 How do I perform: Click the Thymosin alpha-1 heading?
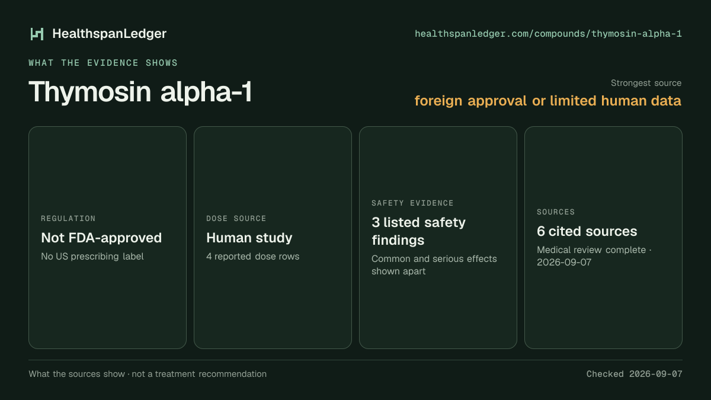(140, 92)
